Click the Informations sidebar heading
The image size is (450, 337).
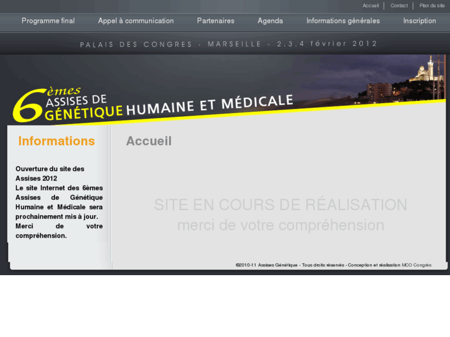56,141
